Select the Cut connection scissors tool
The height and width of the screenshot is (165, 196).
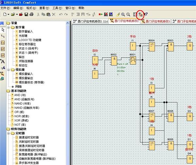tap(3, 68)
